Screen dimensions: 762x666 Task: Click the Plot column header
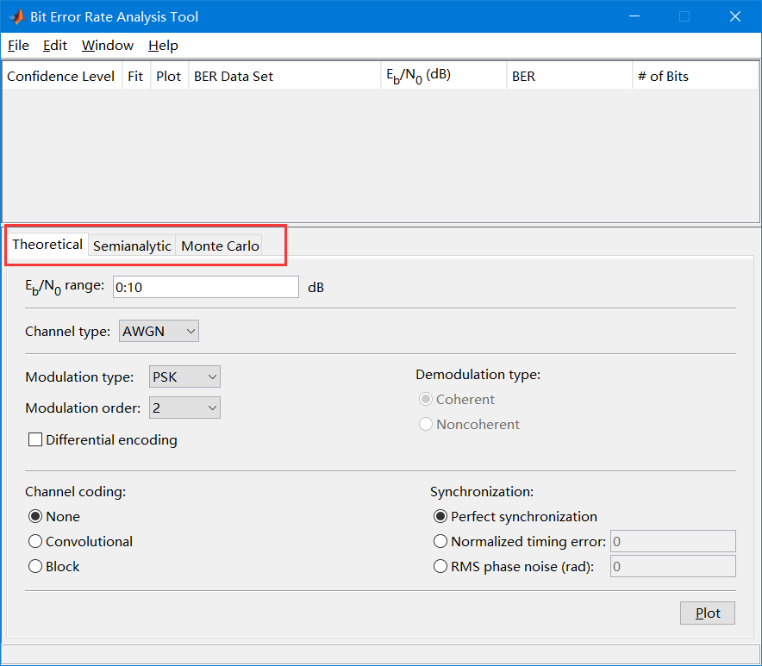[169, 76]
